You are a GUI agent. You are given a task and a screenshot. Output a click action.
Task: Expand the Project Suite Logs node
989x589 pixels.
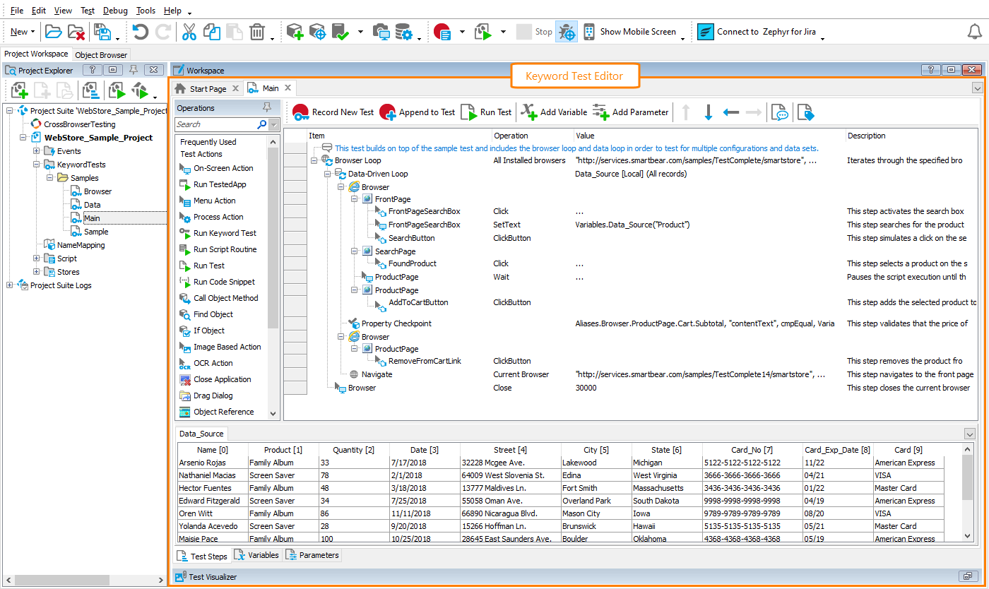9,285
